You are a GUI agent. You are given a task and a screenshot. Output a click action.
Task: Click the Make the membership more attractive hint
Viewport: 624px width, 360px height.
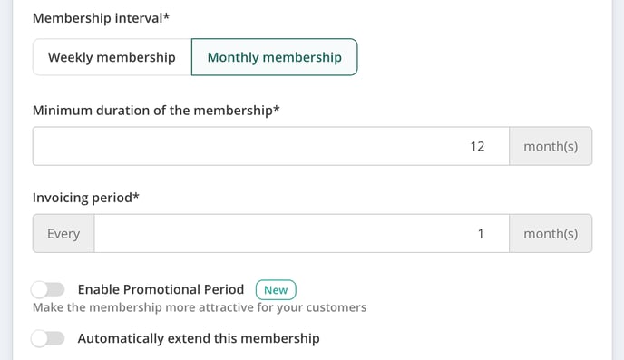point(200,307)
